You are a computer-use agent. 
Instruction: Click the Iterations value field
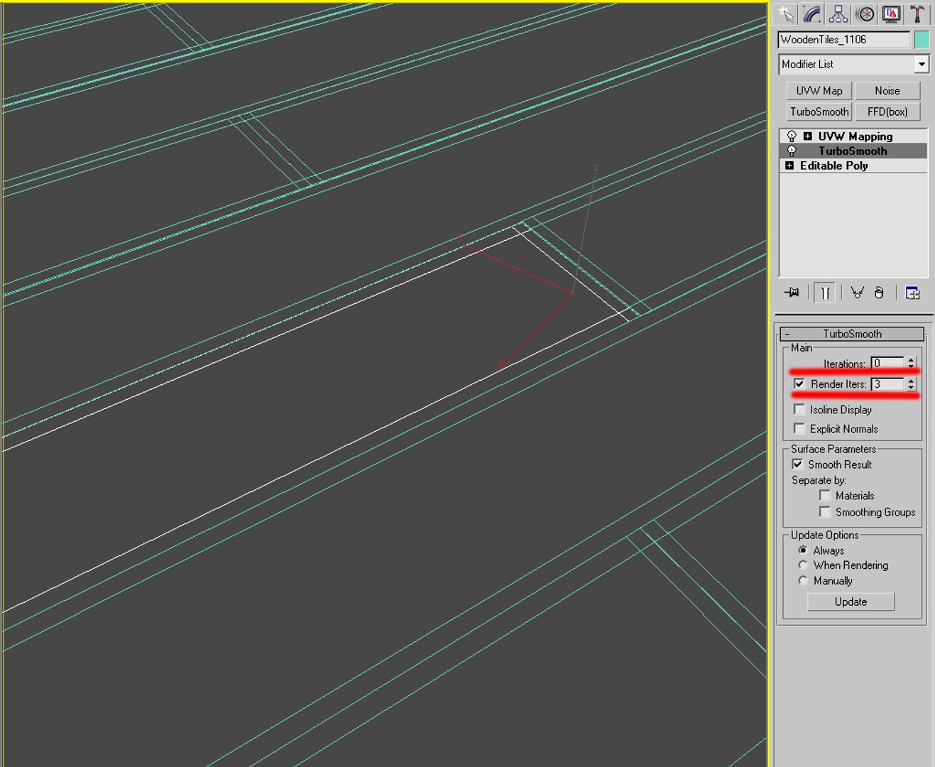887,363
